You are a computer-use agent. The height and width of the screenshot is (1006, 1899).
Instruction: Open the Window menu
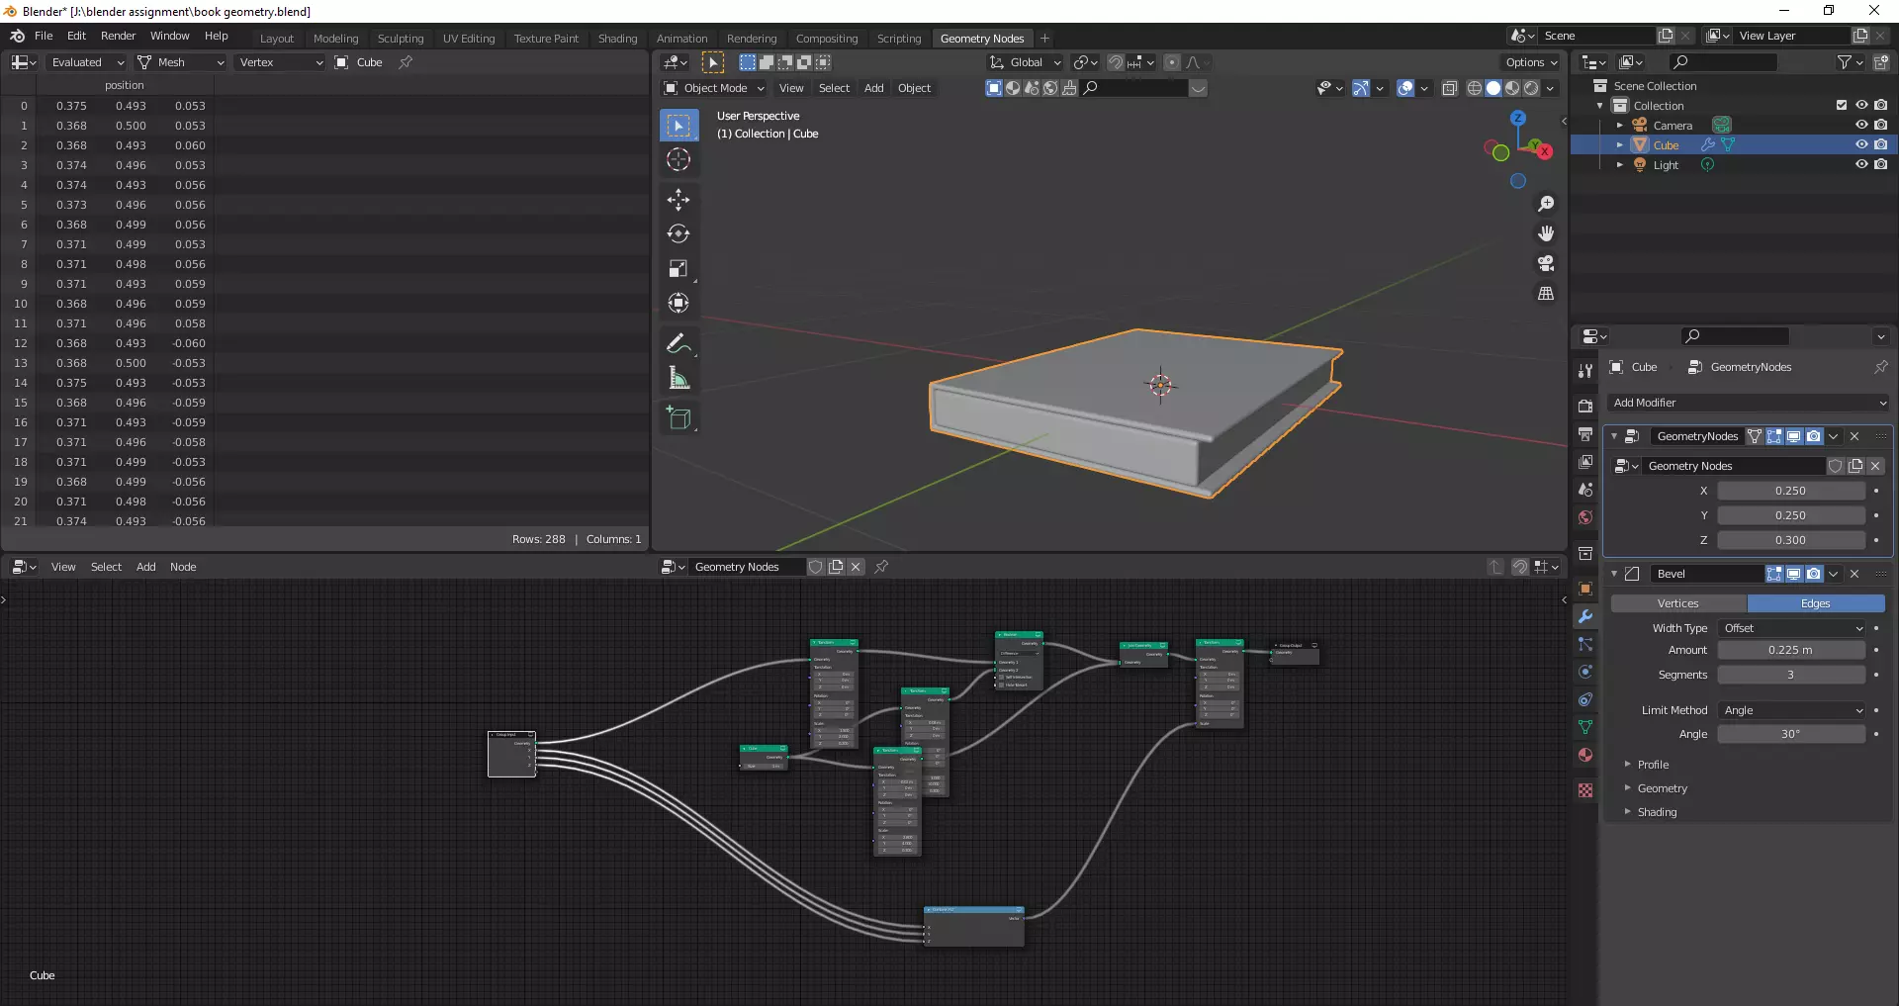coord(169,36)
